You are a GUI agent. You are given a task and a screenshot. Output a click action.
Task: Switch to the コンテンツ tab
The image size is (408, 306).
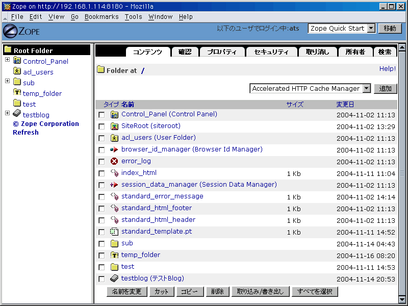[x=147, y=52]
